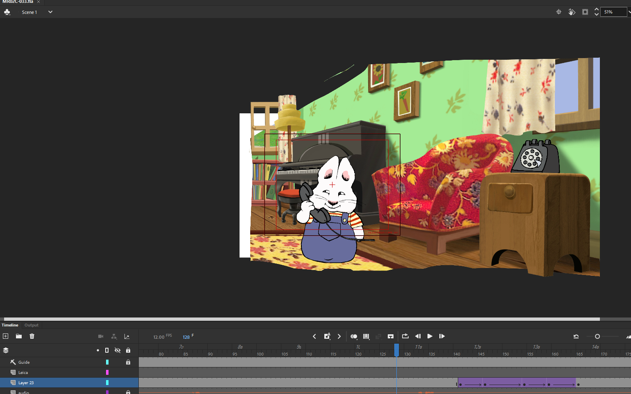631x394 pixels.
Task: Click the Delete layer trash icon
Action: point(32,336)
